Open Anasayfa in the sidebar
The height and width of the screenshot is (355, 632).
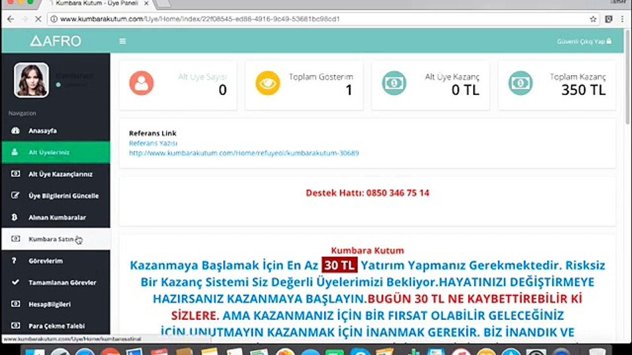[x=55, y=131]
